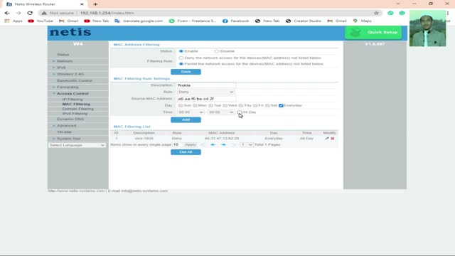This screenshot has width=455, height=256.
Task: Check the All Day checkbox
Action: point(239,112)
